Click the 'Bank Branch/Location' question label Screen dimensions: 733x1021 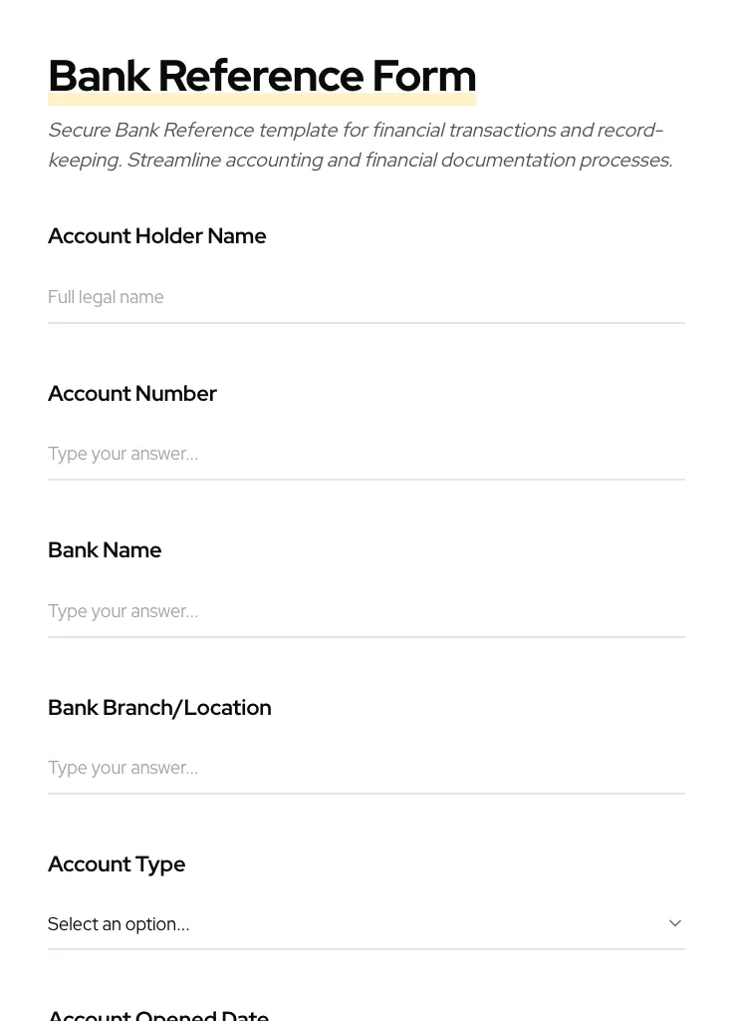click(x=159, y=707)
